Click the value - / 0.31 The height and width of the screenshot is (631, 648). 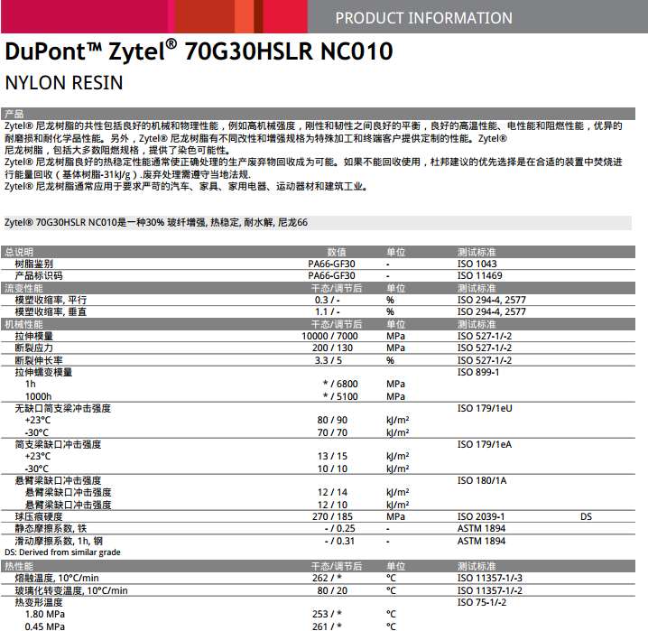tap(339, 541)
